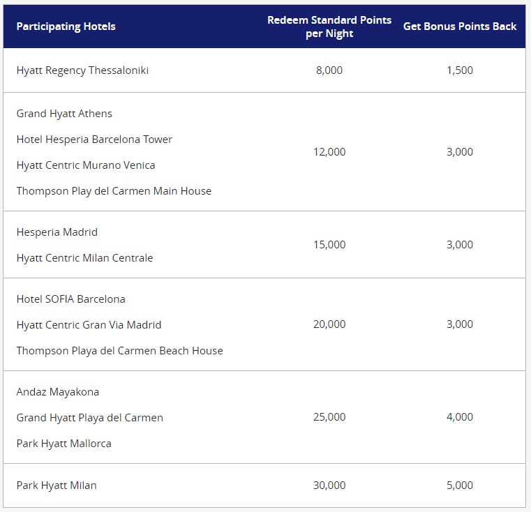The height and width of the screenshot is (512, 531).
Task: Click the Hesperia Madrid hotel name
Action: click(57, 232)
